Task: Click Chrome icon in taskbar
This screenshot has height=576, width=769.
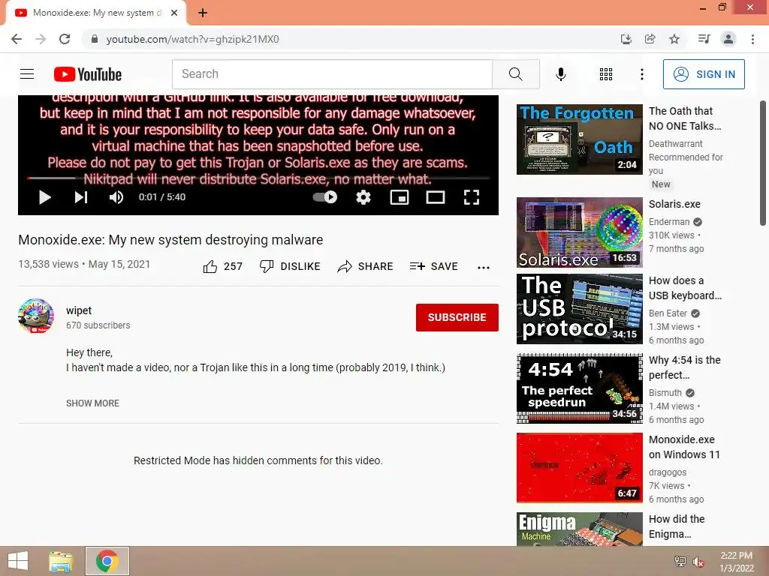Action: click(107, 561)
